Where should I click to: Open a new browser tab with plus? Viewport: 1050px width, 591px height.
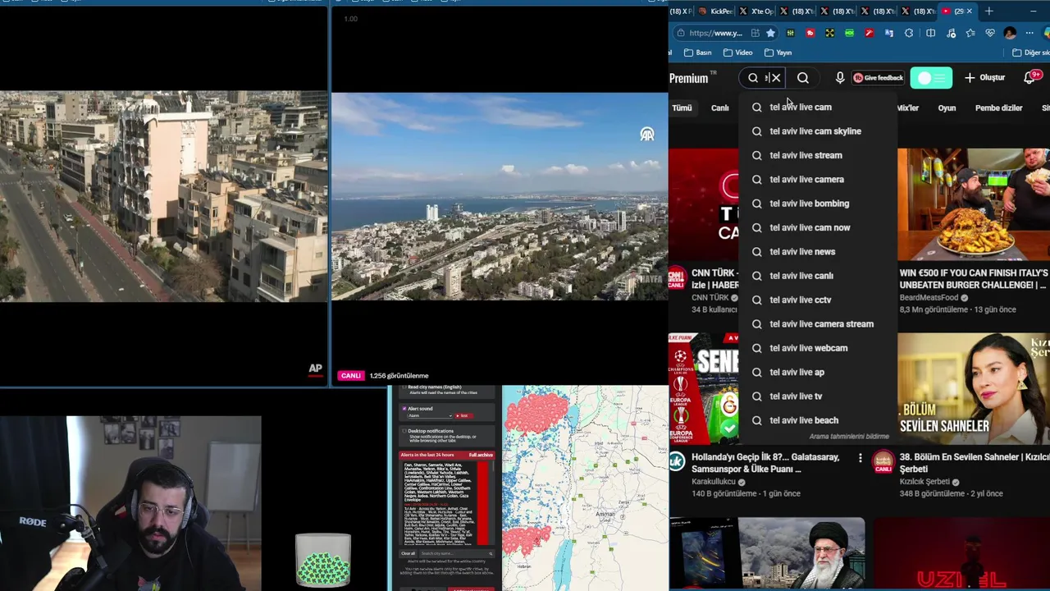[988, 11]
